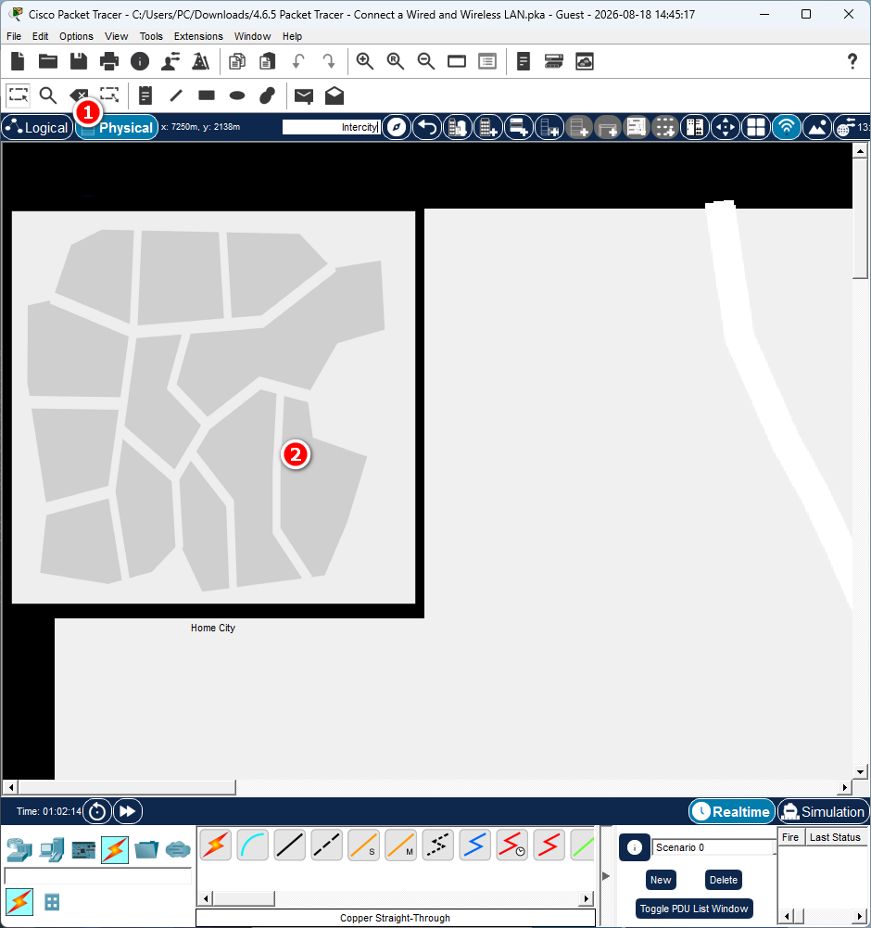Click the Move Object arrows icon
The width and height of the screenshot is (871, 928).
[726, 127]
